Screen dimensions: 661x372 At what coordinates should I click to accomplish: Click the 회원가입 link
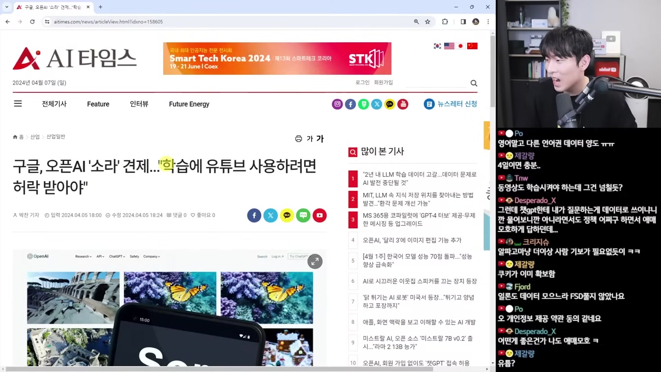[383, 83]
